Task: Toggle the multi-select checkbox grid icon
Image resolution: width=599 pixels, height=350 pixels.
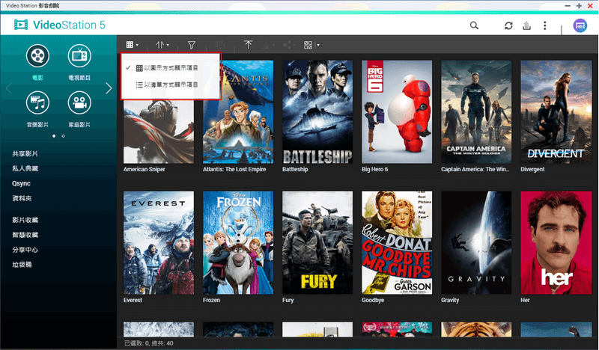Action: [308, 45]
